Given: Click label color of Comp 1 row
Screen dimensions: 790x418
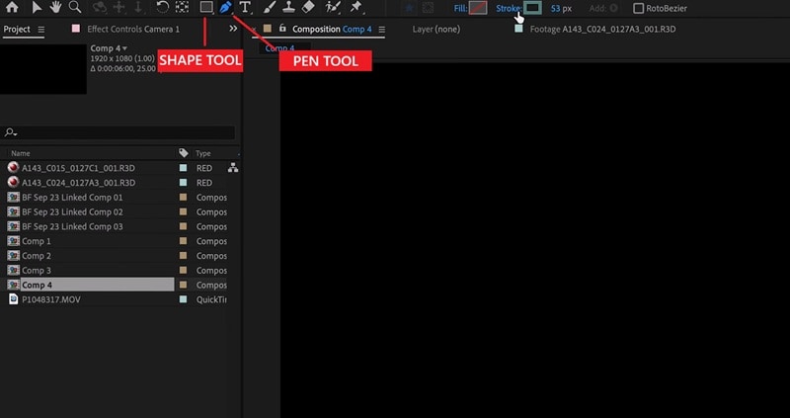Looking at the screenshot, I should tap(184, 241).
